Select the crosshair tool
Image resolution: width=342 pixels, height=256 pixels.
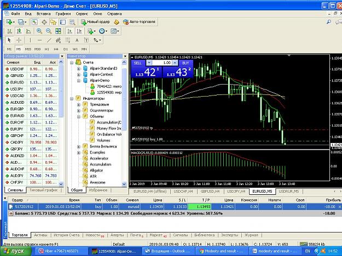(x=19, y=40)
